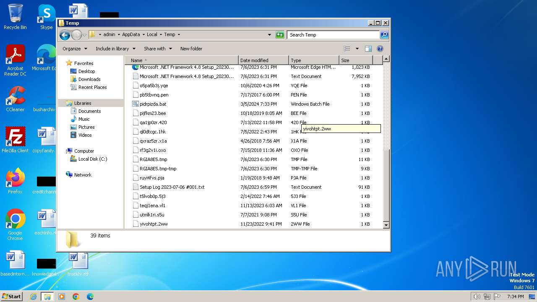This screenshot has height=302, width=537.
Task: Select Local Disk (C:) in navigation pane
Action: [x=93, y=159]
